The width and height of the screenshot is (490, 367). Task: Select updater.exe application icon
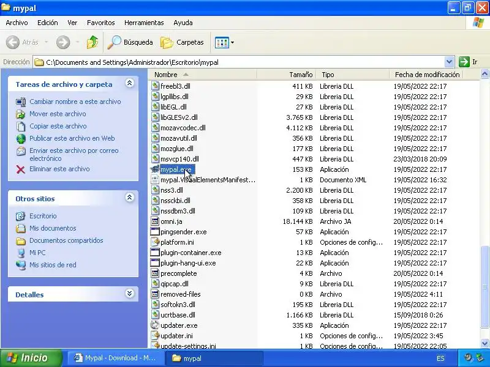point(155,325)
